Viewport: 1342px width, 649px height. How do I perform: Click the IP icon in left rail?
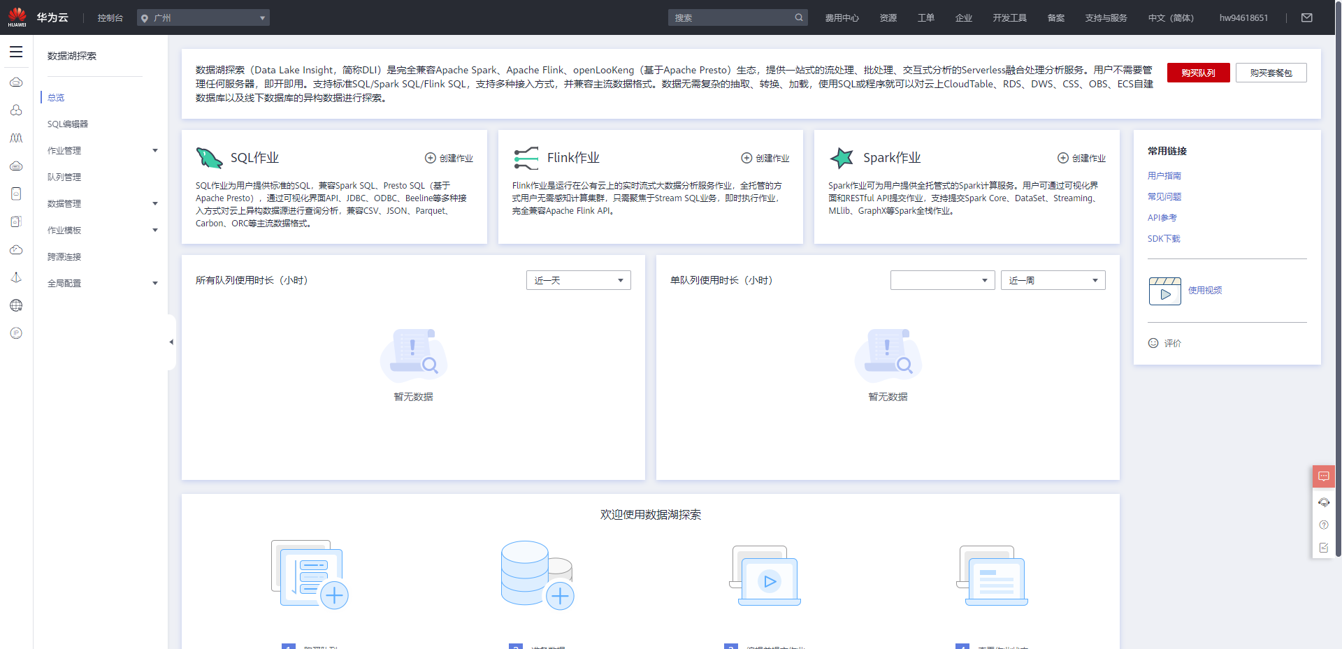(16, 333)
